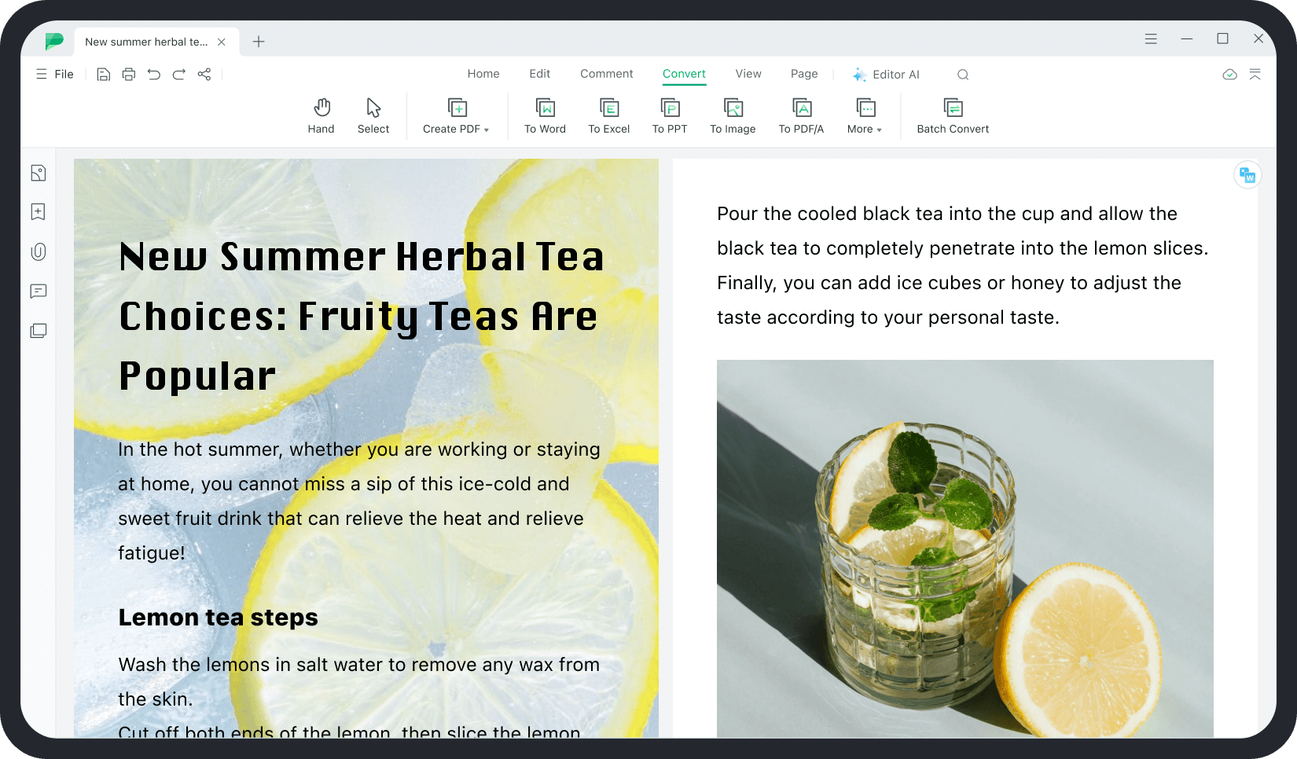The image size is (1297, 759).
Task: Convert the document To Excel
Action: 609,115
